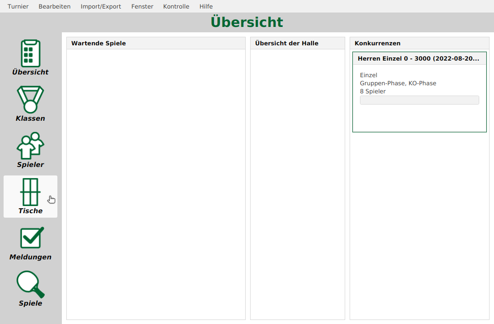The height and width of the screenshot is (324, 494).
Task: Select the Herren Einzel 0 - 3000 competition card
Action: click(419, 91)
